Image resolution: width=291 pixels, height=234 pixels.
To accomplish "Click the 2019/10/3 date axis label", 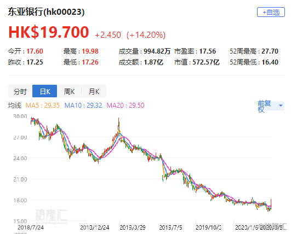I will pos(208,227).
